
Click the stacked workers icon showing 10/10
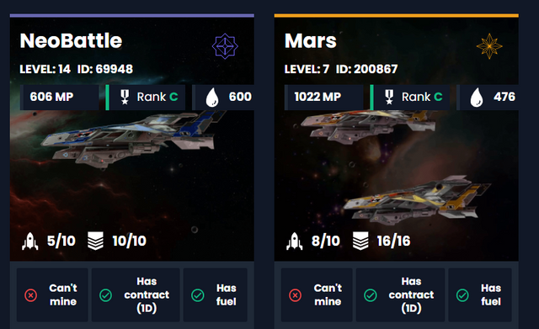pyautogui.click(x=95, y=241)
